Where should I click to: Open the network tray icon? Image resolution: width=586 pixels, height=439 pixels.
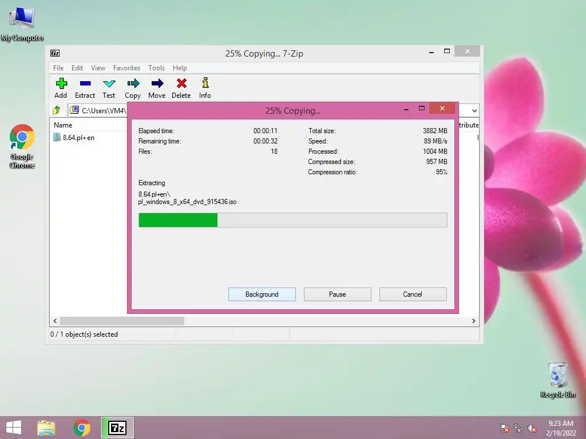click(x=518, y=428)
